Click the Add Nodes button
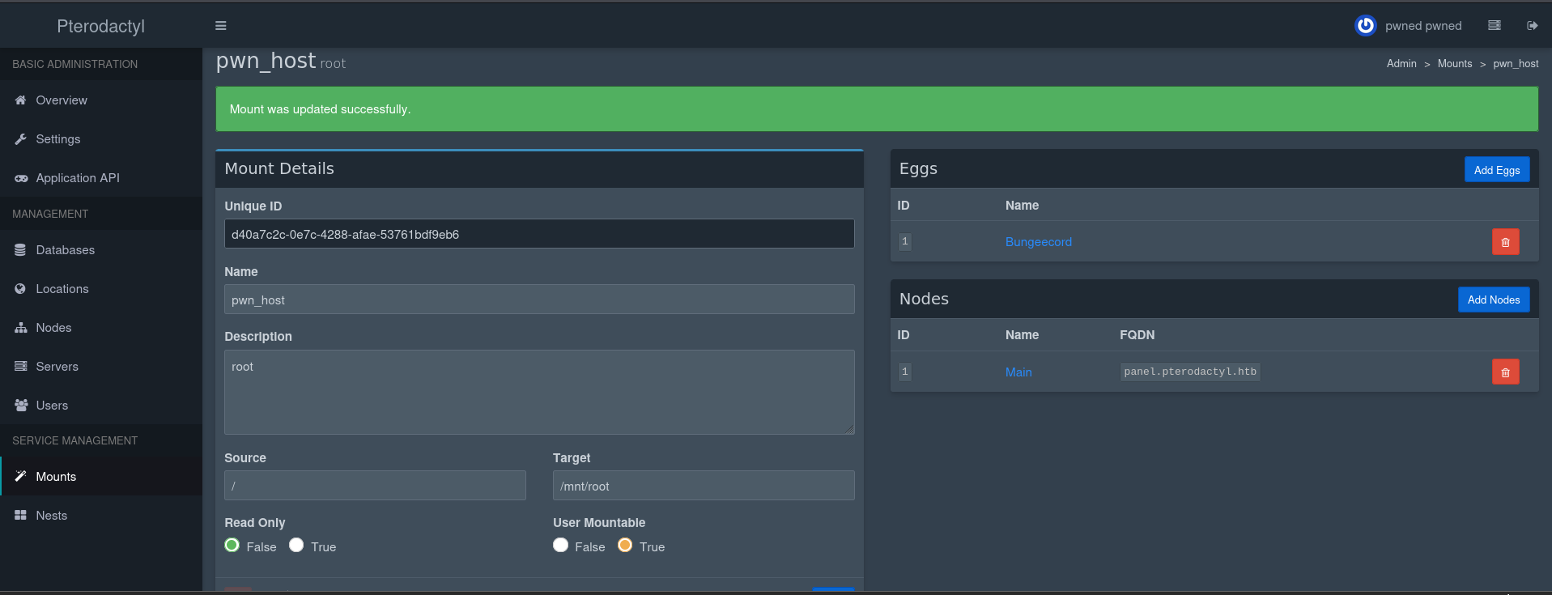Screen dimensions: 1552x595 pyautogui.click(x=1494, y=300)
